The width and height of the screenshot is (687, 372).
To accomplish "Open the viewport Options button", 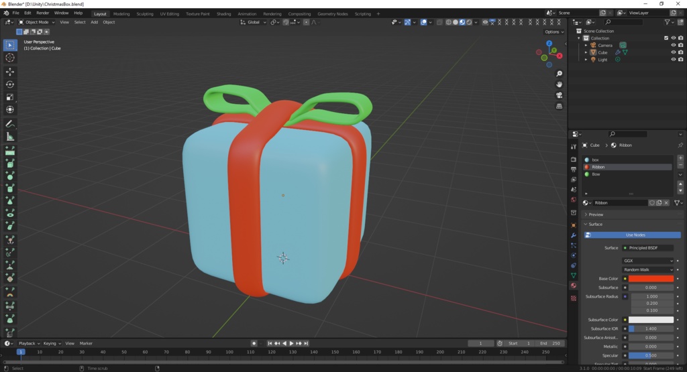I will 553,32.
